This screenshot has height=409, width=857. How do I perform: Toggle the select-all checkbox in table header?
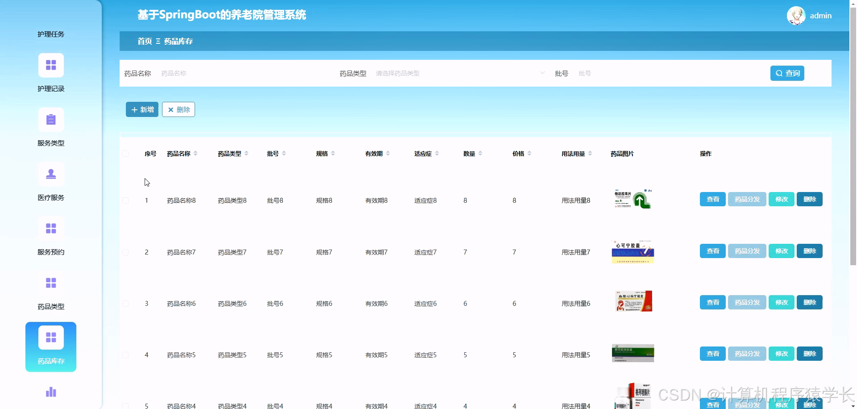(x=125, y=154)
